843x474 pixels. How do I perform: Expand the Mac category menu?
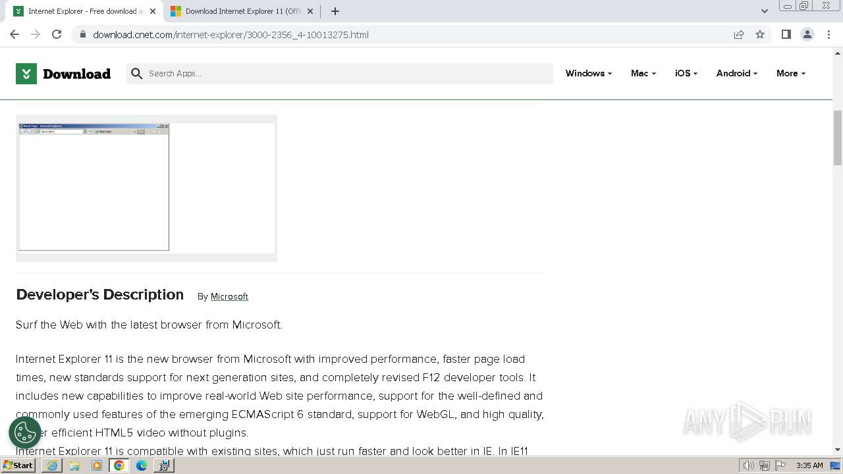[x=643, y=73]
